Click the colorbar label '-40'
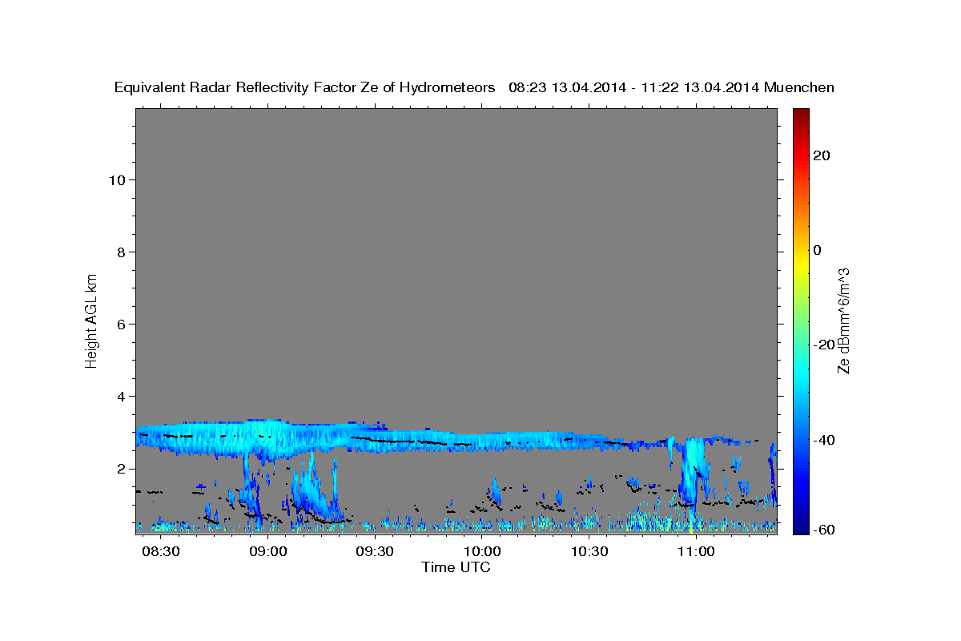Image resolution: width=961 pixels, height=641 pixels. click(x=824, y=439)
